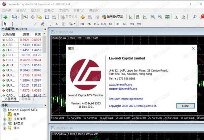This screenshot has height=140, width=204.
Task: Click the Tile Windows icon
Action: click(x=167, y=17)
